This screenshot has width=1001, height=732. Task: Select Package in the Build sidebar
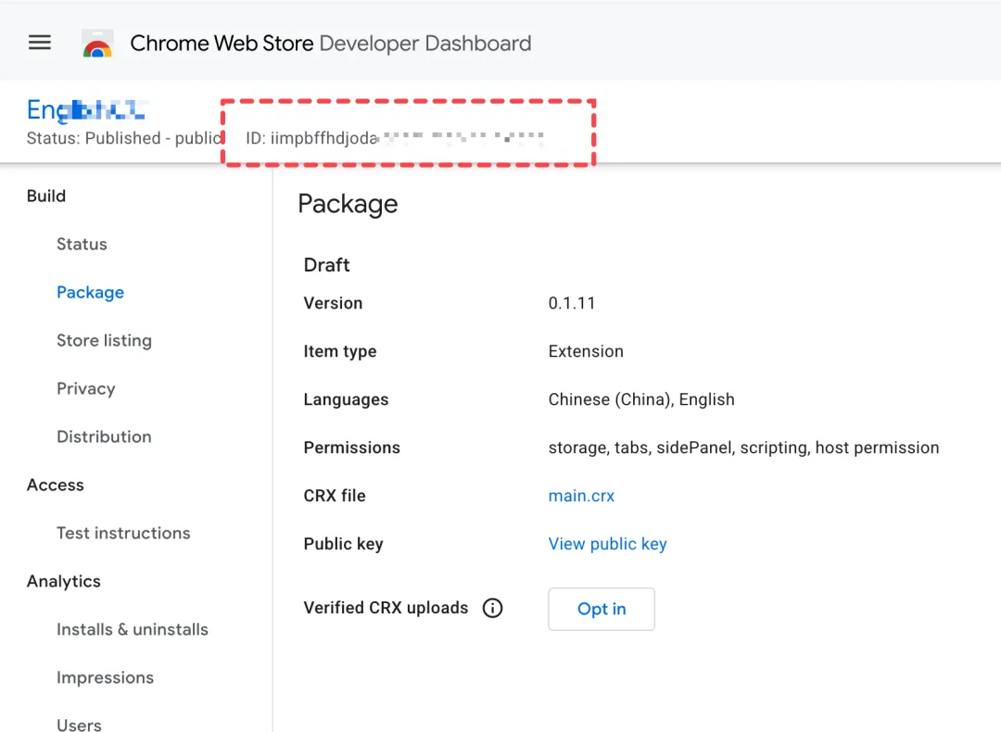pyautogui.click(x=91, y=292)
